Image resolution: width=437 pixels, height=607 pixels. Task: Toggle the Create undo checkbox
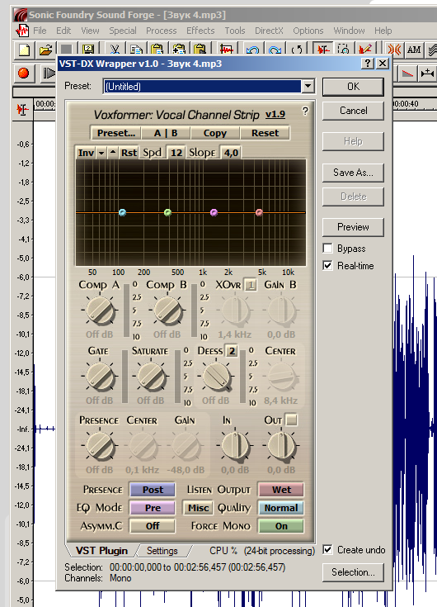tap(327, 550)
